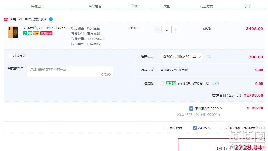Viewport: 268px width, 151px height.
Task: Open the store discount comment bubble icon
Action: coord(209,56)
